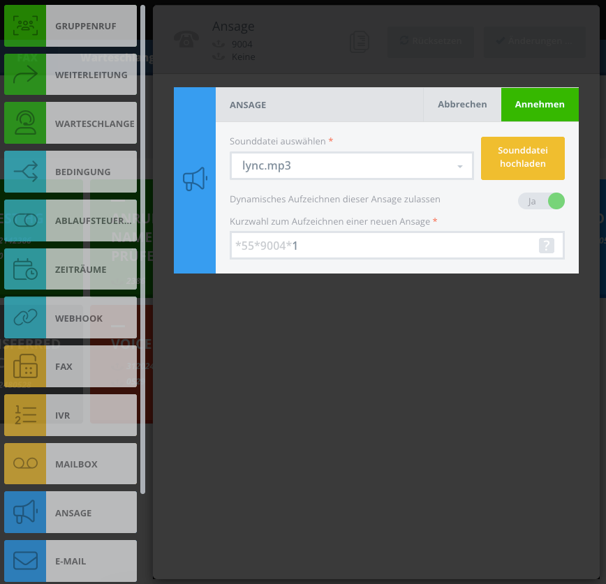Select the E-Mail envelope icon
This screenshot has height=584, width=606.
point(25,561)
